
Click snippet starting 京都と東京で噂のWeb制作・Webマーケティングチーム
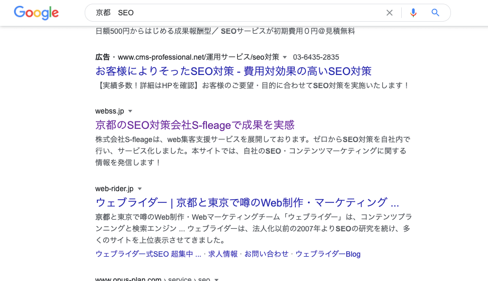[x=254, y=228]
